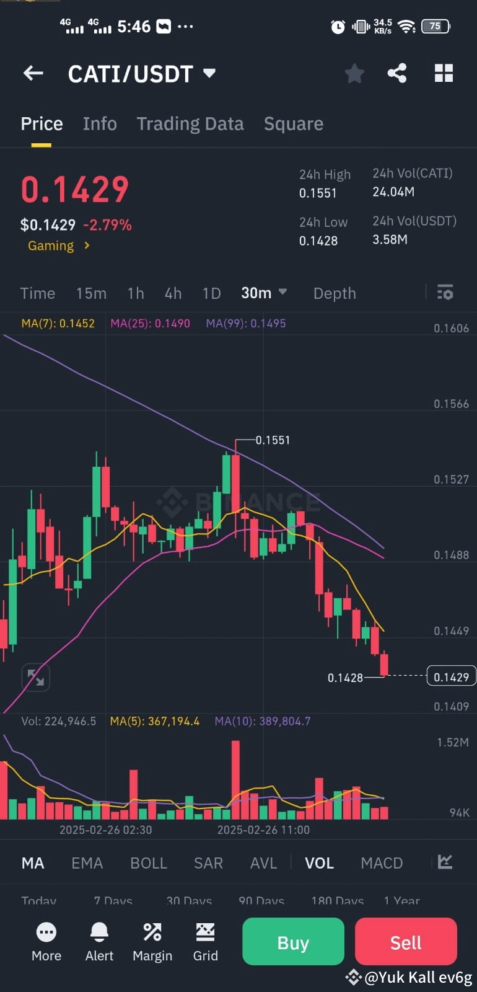Open Grid trading bot
477x992 pixels.
coord(205,941)
